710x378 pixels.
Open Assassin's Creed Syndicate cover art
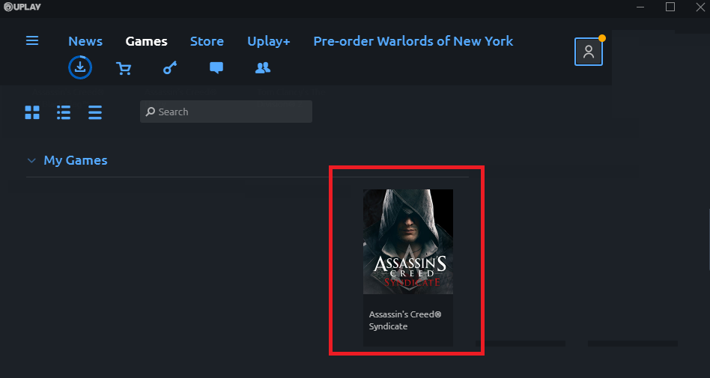tap(408, 242)
